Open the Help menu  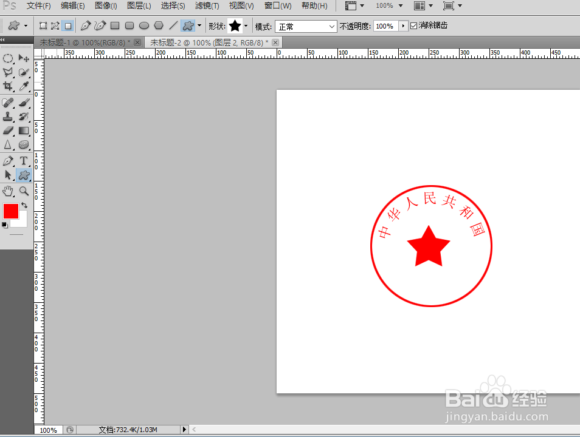pos(314,6)
